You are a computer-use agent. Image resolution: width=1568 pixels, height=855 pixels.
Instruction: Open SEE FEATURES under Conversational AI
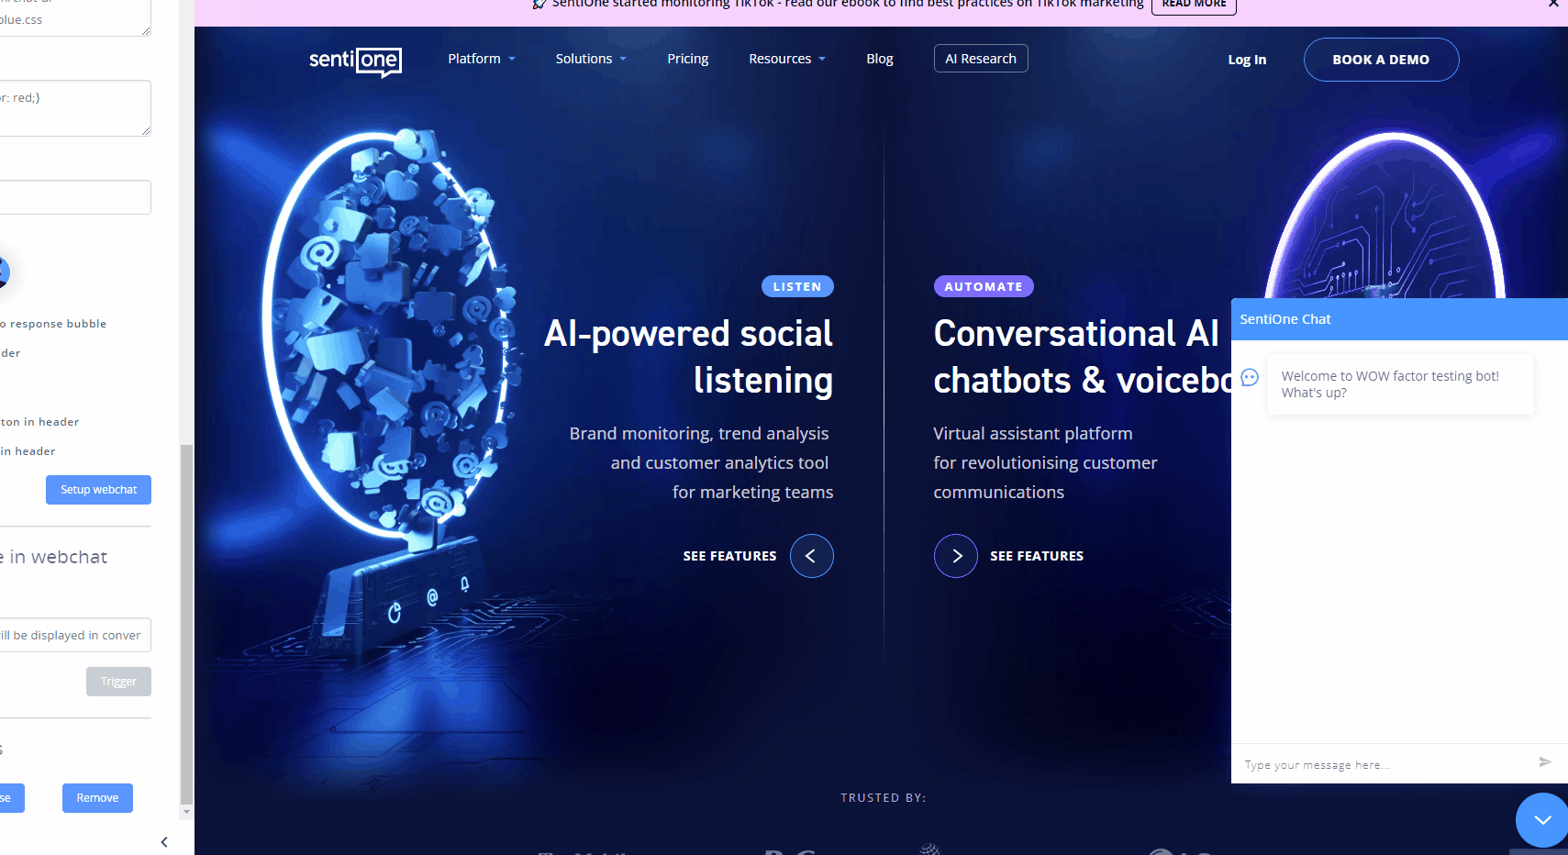[x=1037, y=556]
